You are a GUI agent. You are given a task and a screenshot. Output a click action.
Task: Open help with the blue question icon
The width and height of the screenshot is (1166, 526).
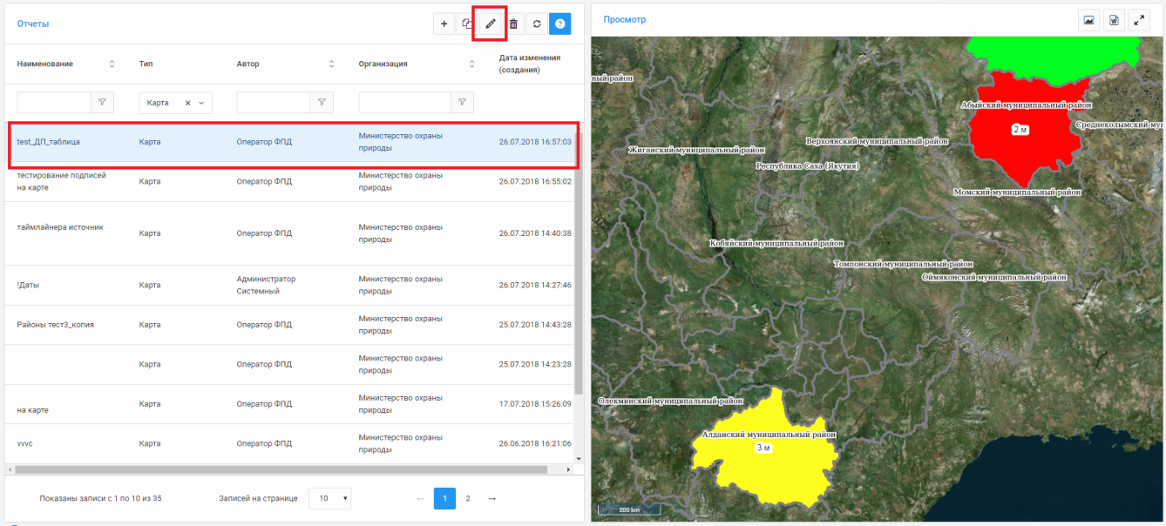click(x=560, y=24)
